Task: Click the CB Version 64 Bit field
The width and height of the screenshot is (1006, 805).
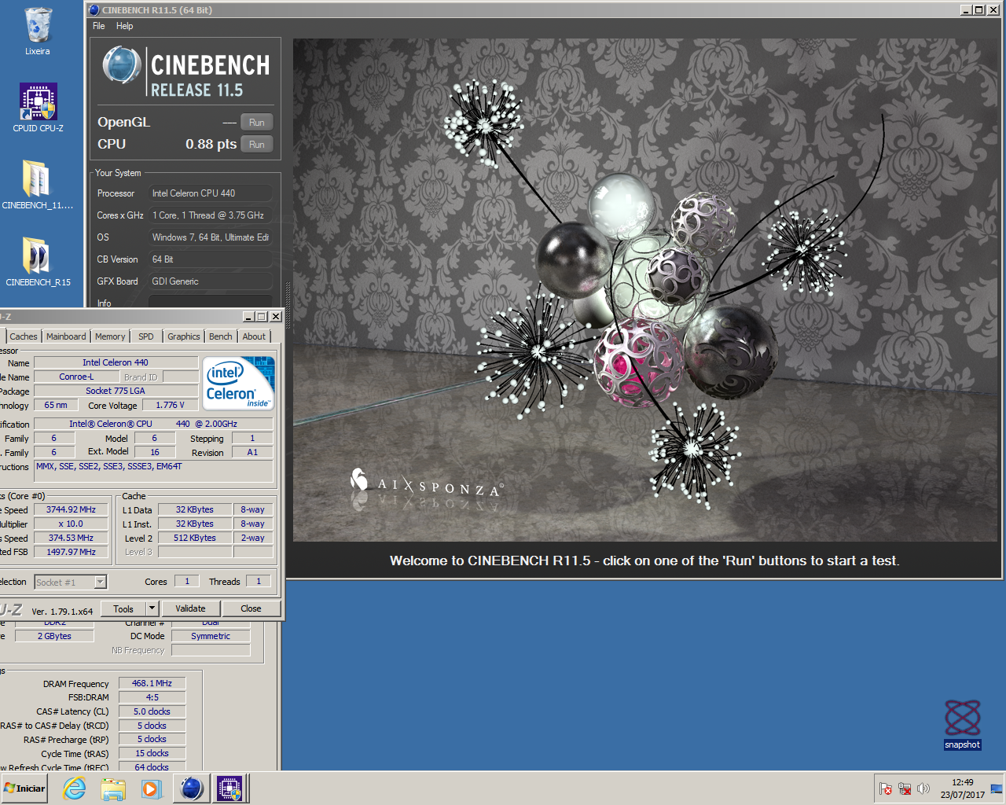Action: coord(211,259)
